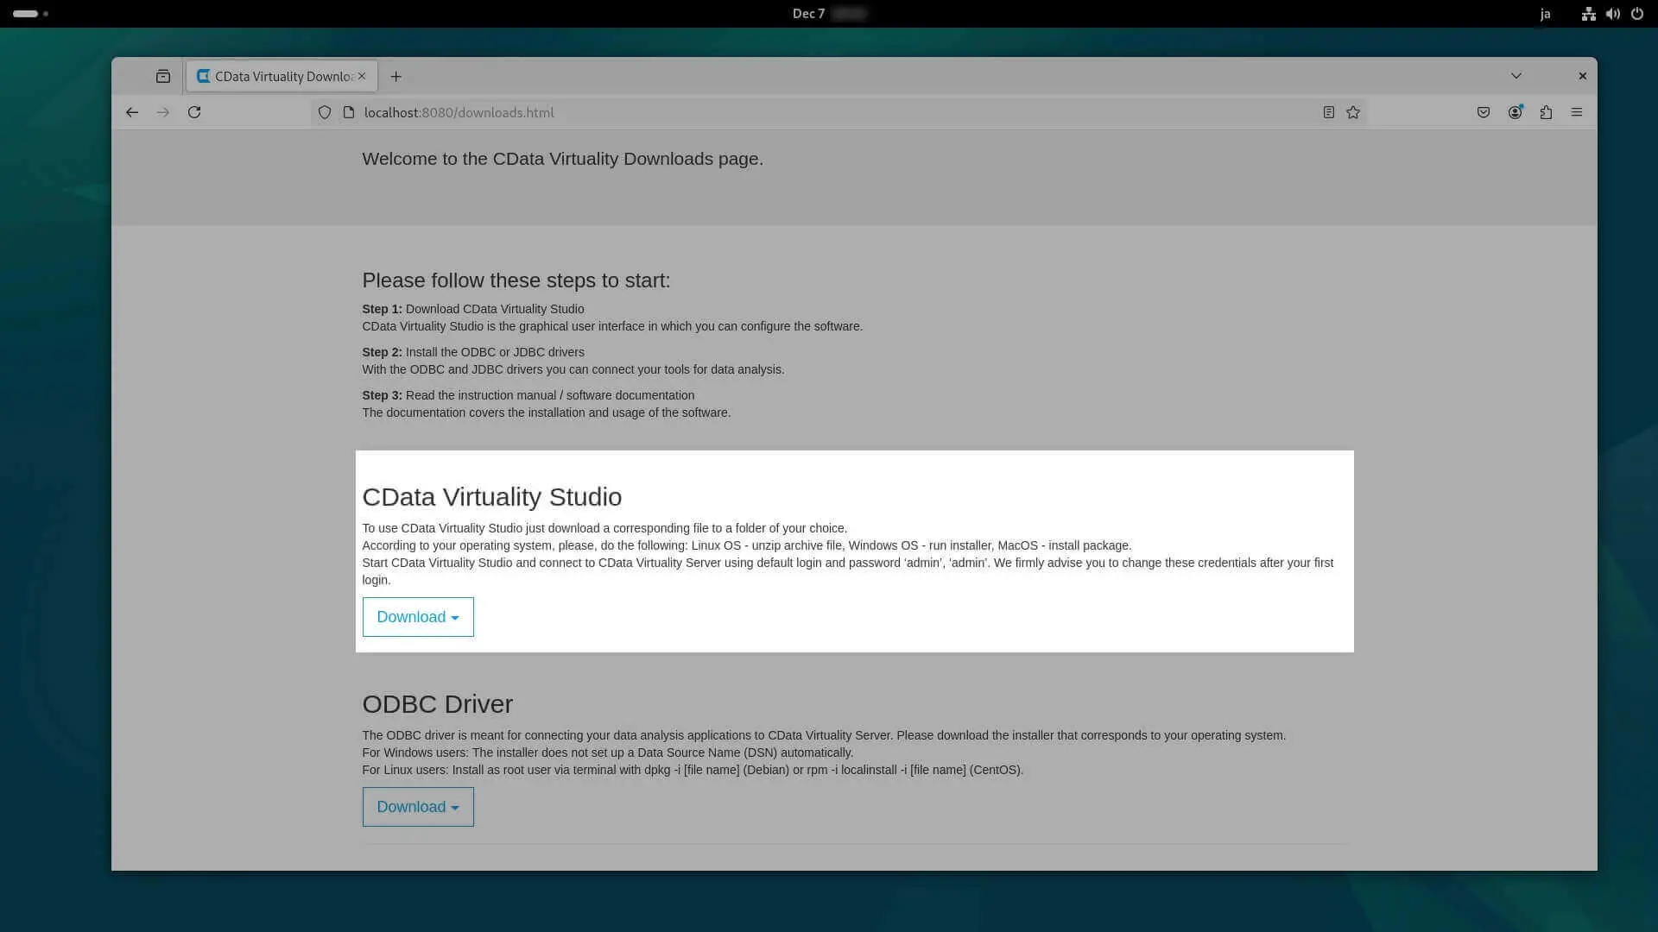Bookmark this page with star icon
This screenshot has height=932, width=1658.
coord(1353,112)
